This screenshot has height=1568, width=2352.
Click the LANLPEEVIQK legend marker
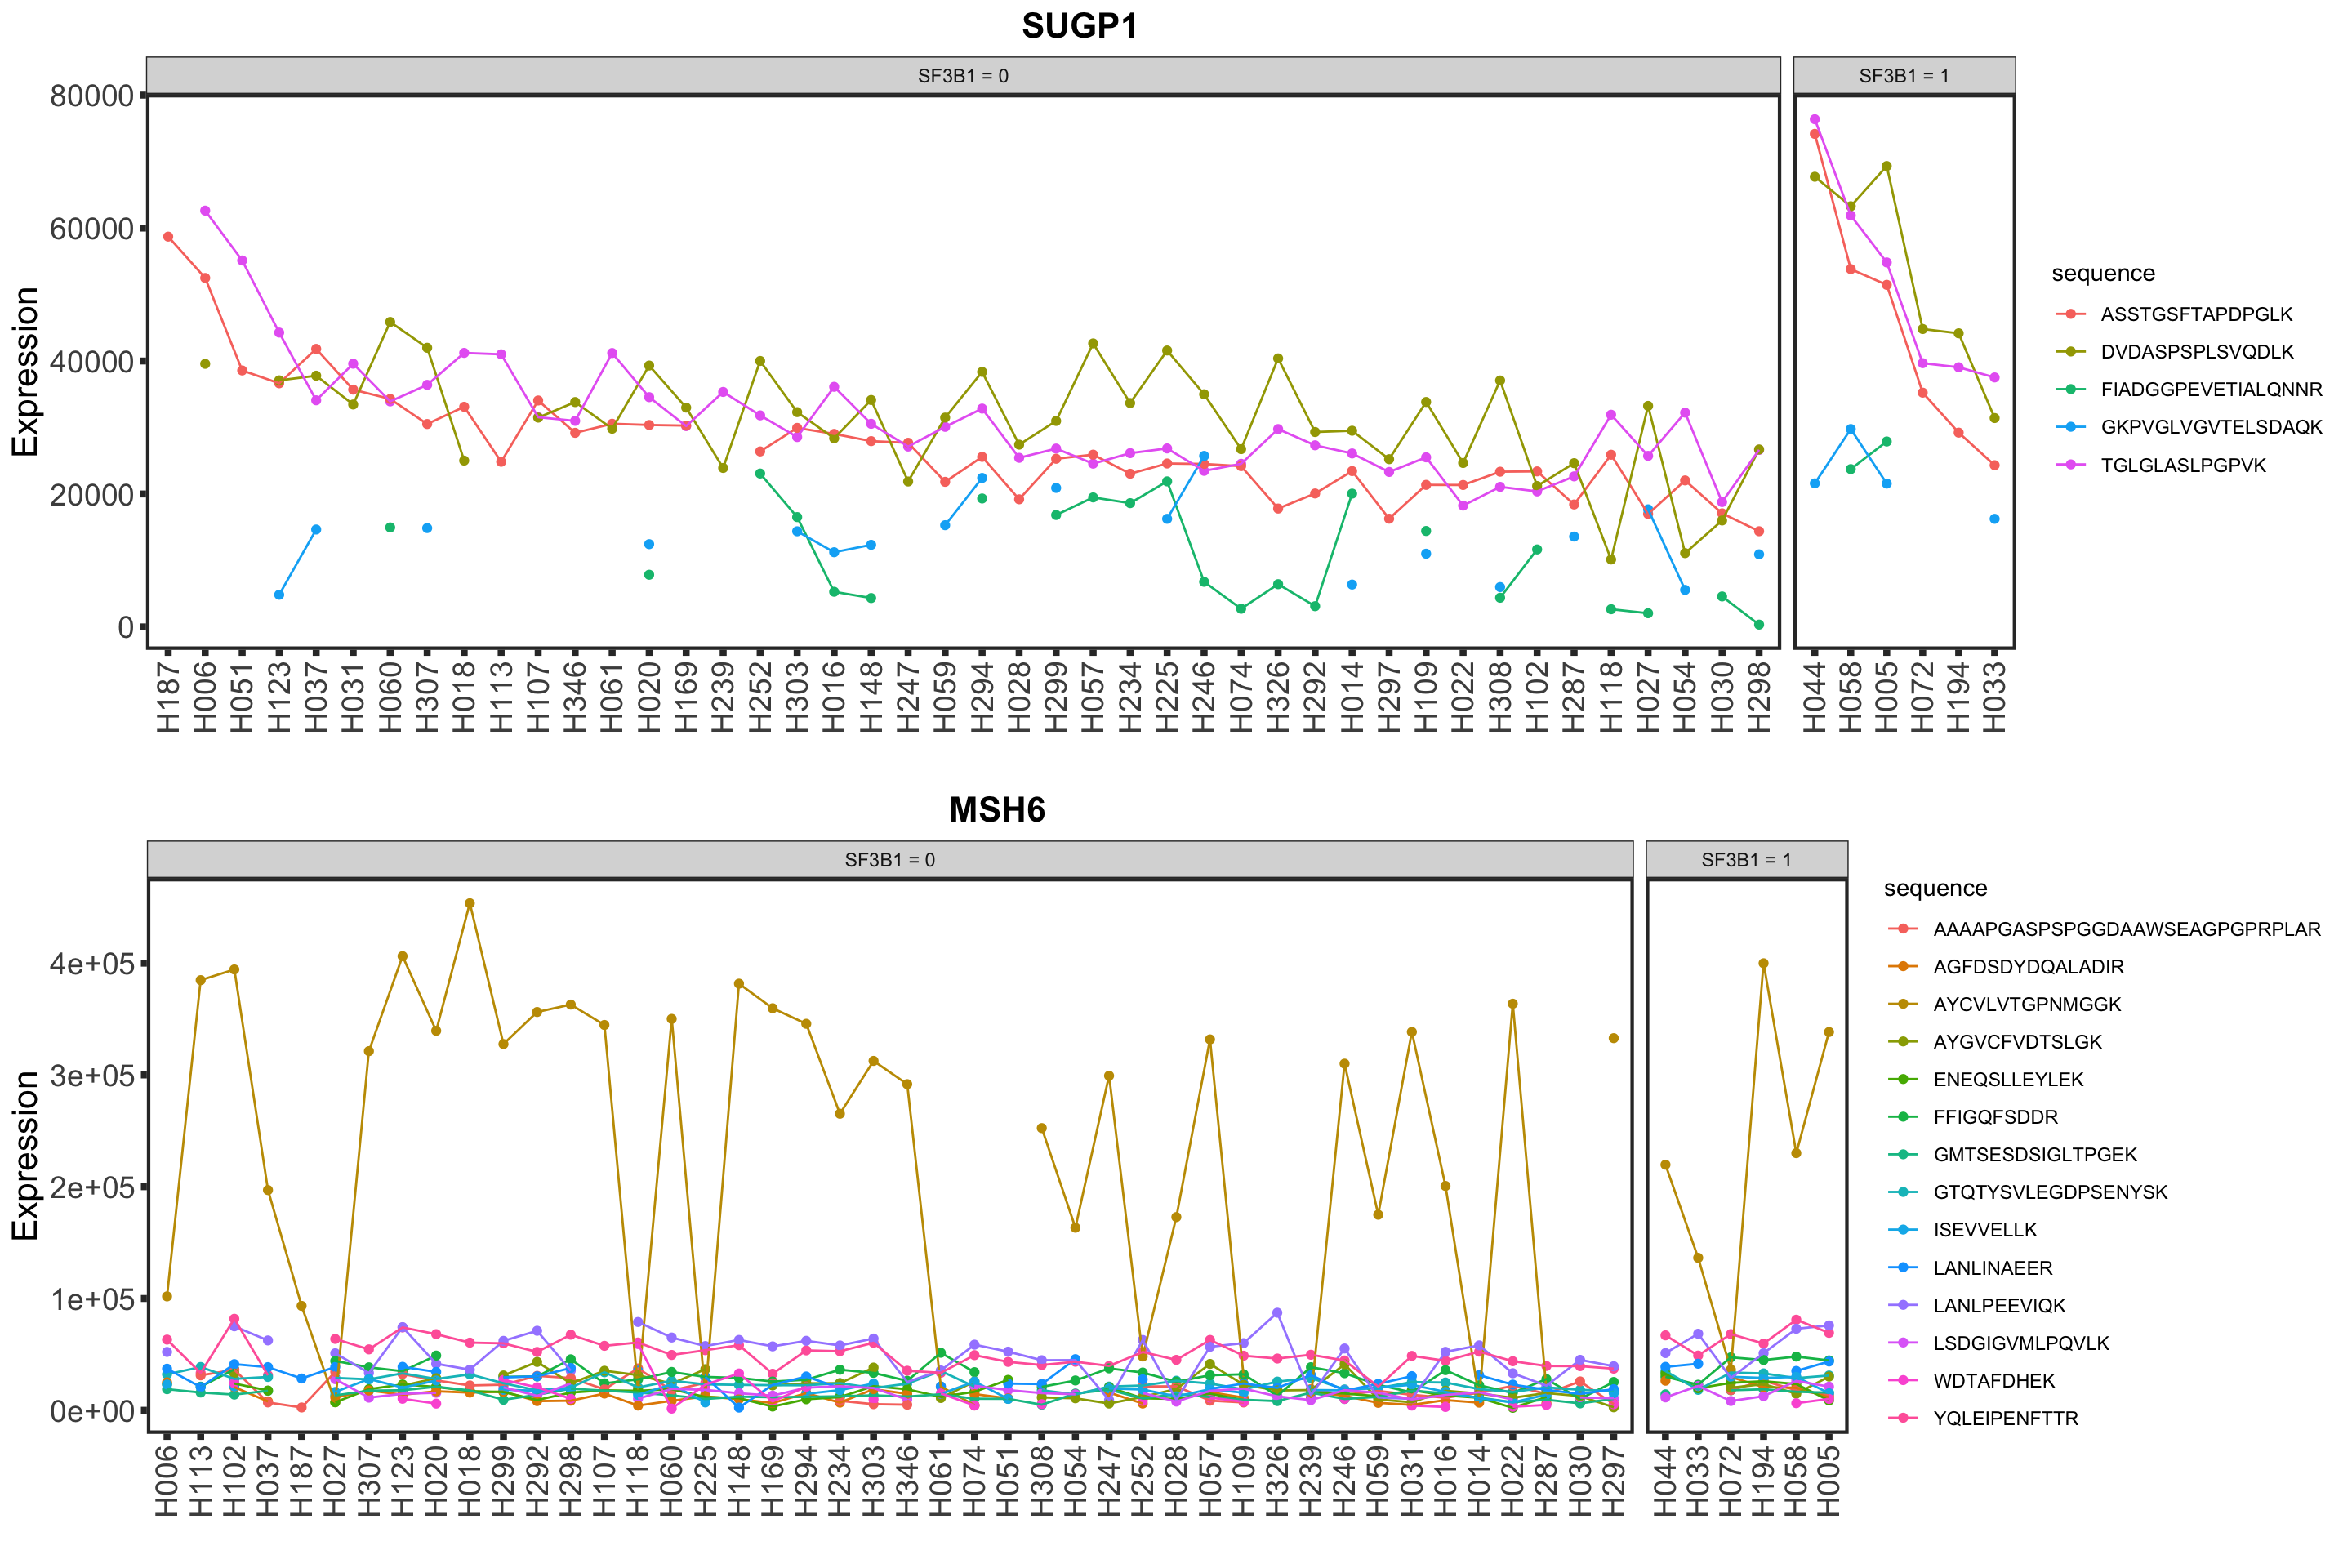[x=1903, y=1306]
